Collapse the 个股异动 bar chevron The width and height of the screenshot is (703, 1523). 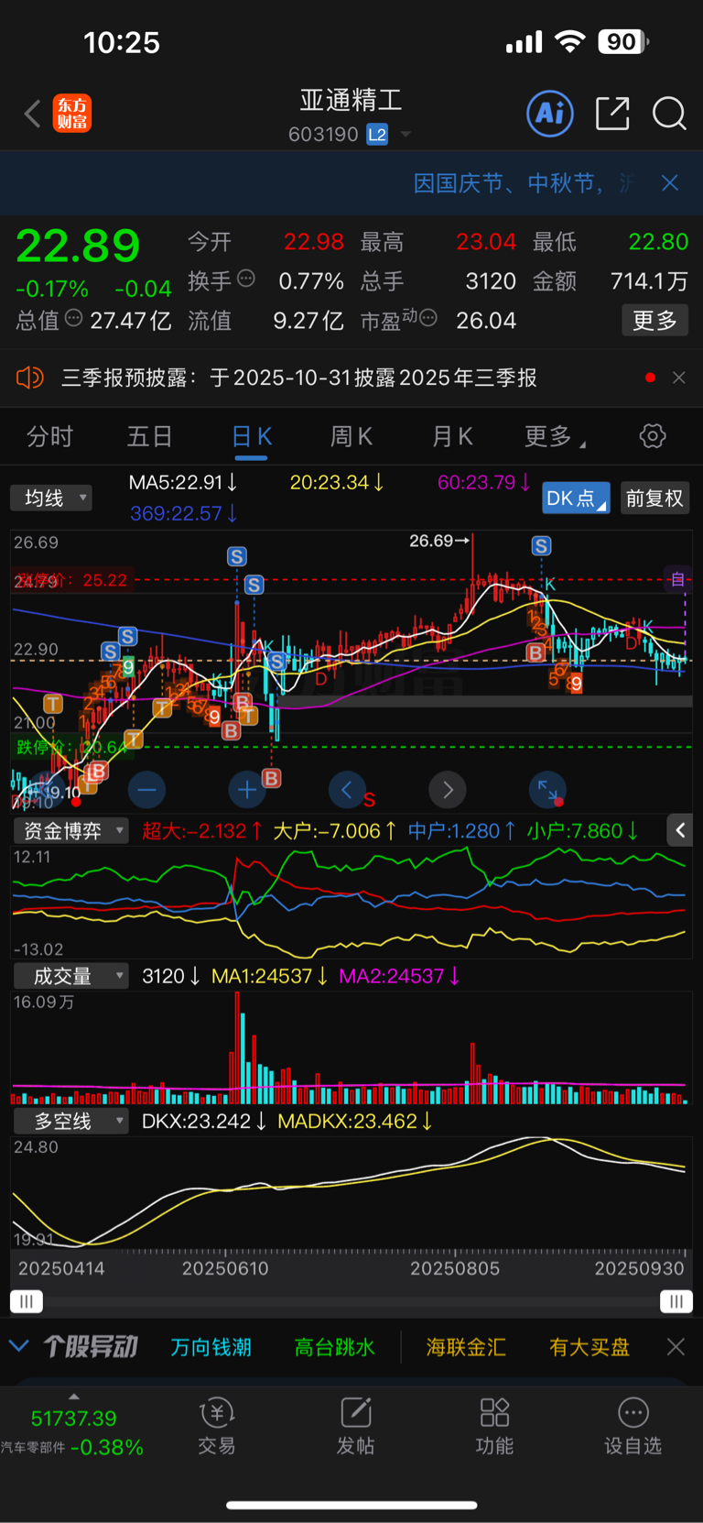click(x=19, y=1346)
